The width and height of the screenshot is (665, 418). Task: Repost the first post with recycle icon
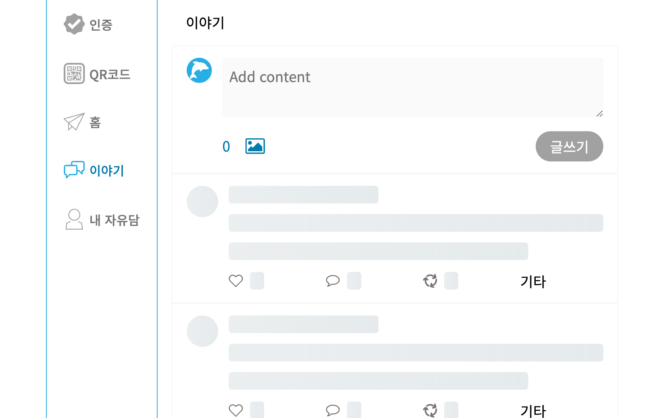pyautogui.click(x=430, y=281)
